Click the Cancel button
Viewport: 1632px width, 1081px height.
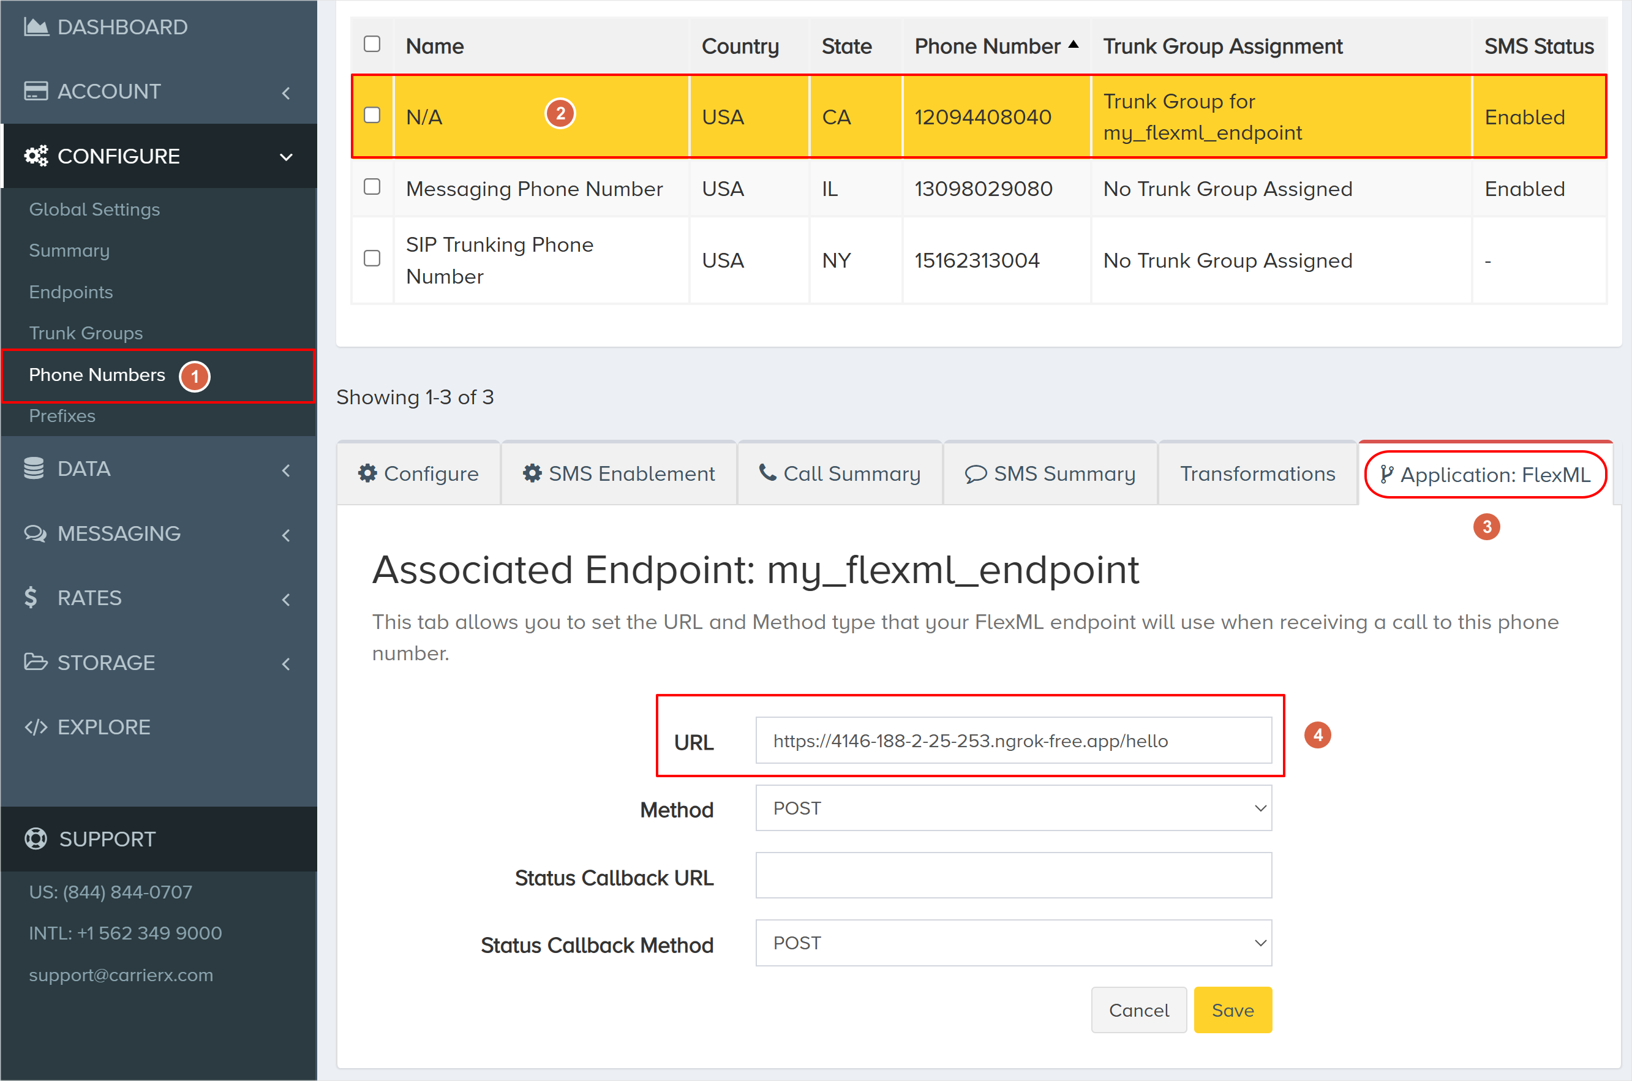1138,1010
